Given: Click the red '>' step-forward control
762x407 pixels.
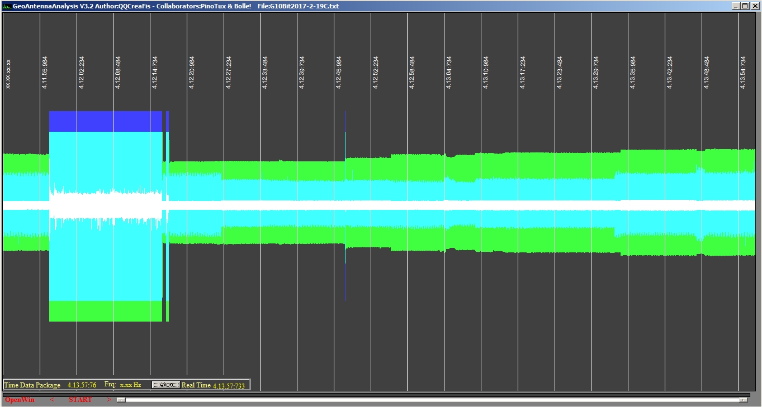Looking at the screenshot, I should point(109,400).
